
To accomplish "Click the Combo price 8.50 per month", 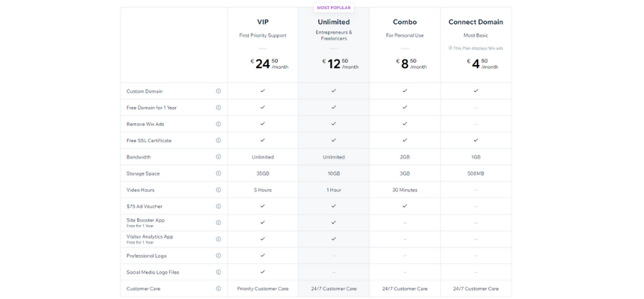I will (412, 64).
